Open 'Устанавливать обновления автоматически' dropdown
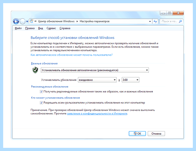Viewport: 196px width, 151px height. pyautogui.click(x=95, y=70)
